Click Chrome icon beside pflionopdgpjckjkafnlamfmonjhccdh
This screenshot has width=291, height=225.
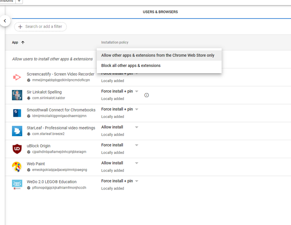click(x=29, y=188)
